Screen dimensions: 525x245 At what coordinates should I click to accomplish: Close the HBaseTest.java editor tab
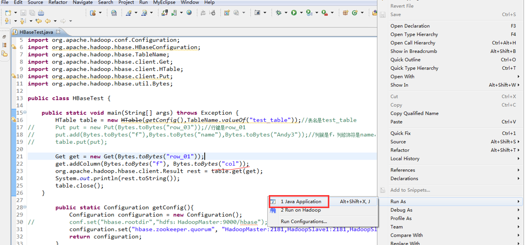[x=58, y=32]
